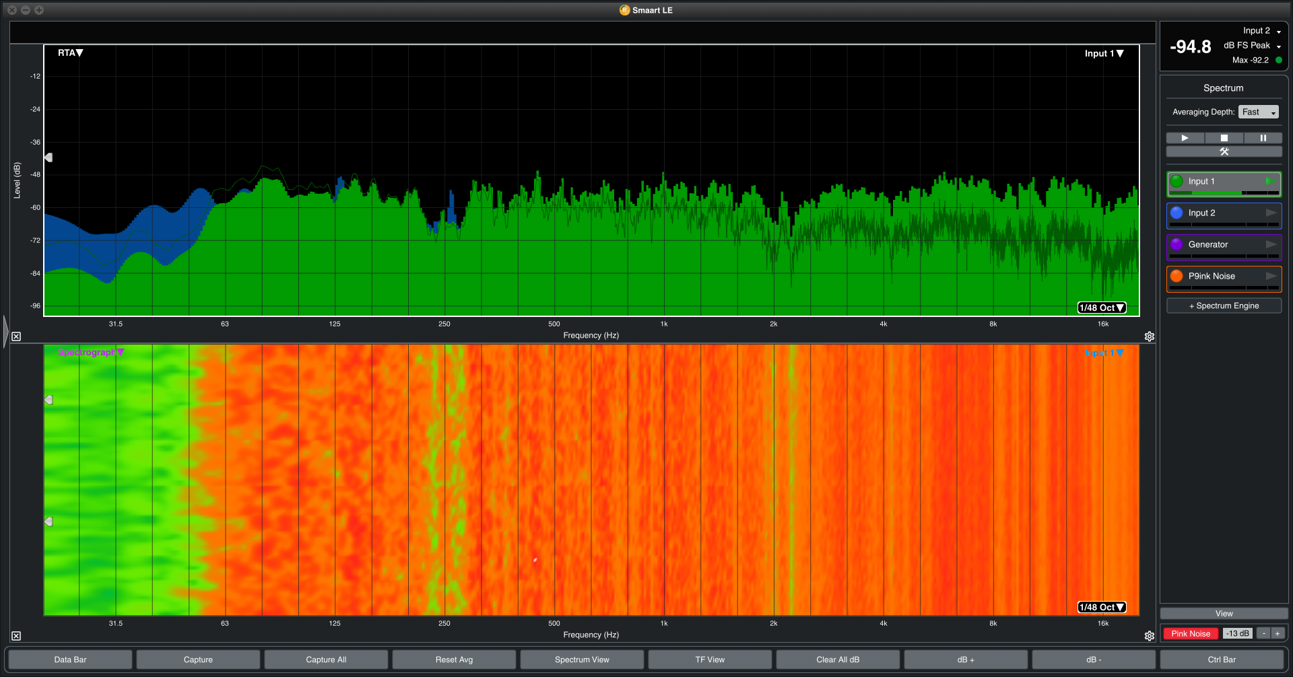Click Clear All dB button
Image resolution: width=1293 pixels, height=677 pixels.
pyautogui.click(x=838, y=660)
